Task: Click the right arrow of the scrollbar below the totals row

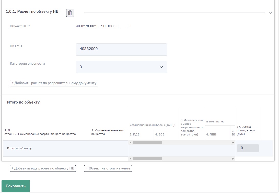Action: point(233,159)
